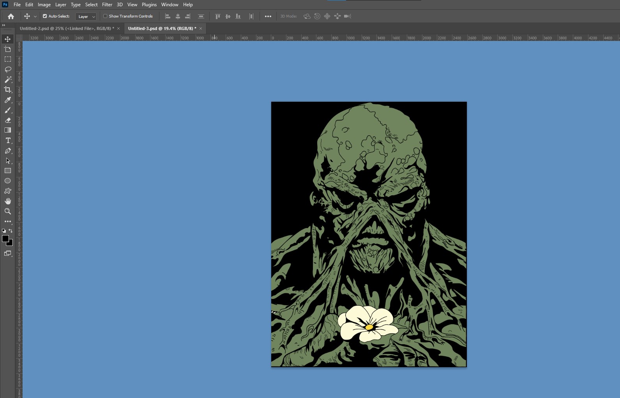
Task: Switch to Untitled-3.psd document tab
Action: tap(162, 28)
